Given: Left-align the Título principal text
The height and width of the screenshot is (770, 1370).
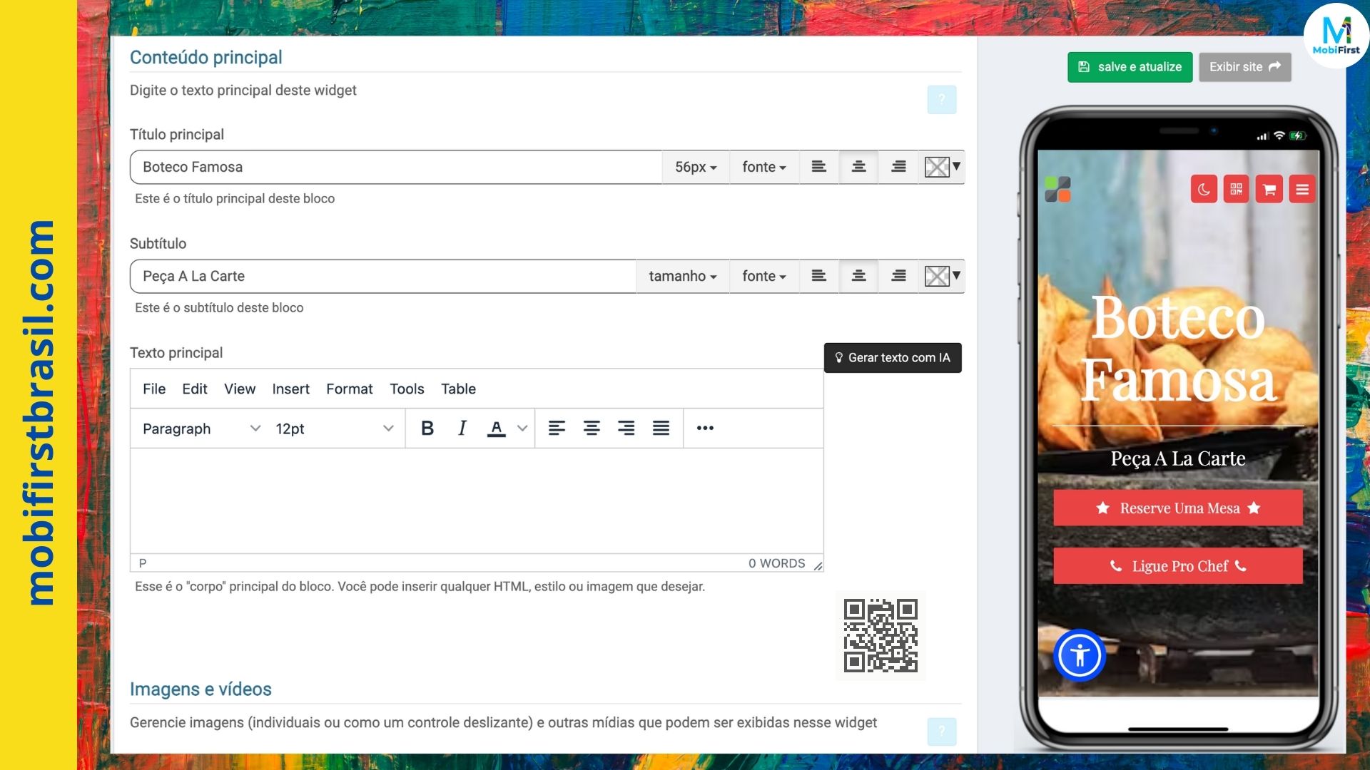Looking at the screenshot, I should pyautogui.click(x=818, y=167).
